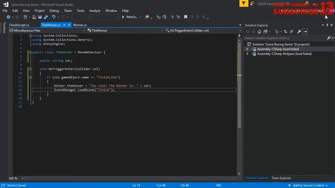Image resolution: width=335 pixels, height=188 pixels.
Task: Click Solution Explorer switch views icon
Action: [x=265, y=32]
